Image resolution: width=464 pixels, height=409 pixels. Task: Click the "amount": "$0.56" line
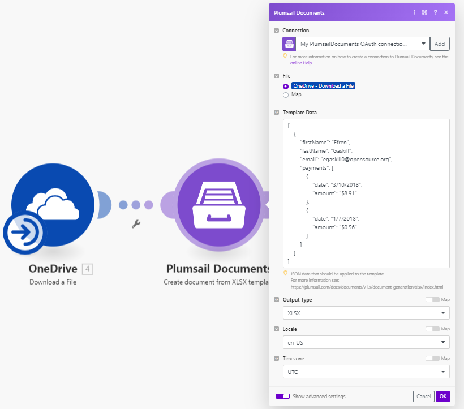[334, 227]
